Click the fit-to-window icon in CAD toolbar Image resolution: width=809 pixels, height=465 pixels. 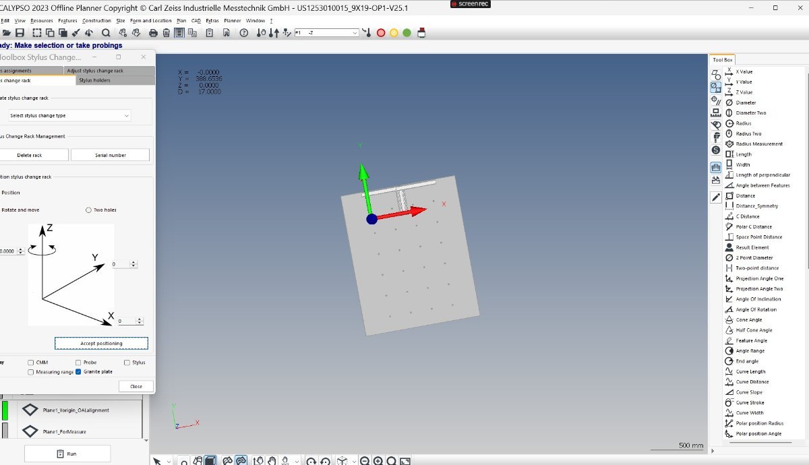(x=405, y=461)
